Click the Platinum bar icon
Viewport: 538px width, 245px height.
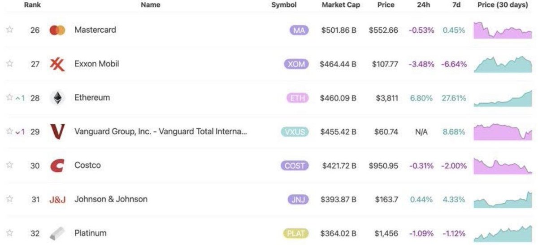point(57,233)
